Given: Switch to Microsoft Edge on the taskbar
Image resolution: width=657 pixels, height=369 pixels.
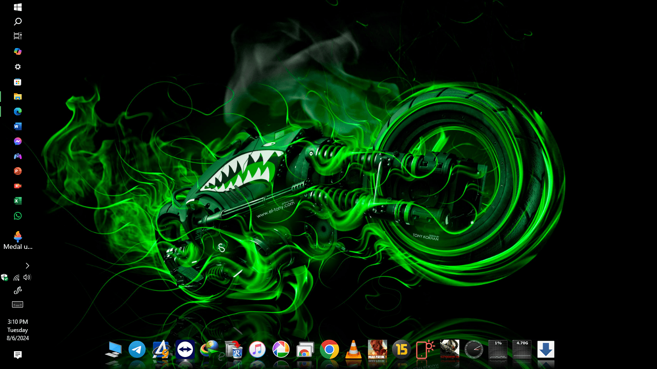Looking at the screenshot, I should click(18, 111).
